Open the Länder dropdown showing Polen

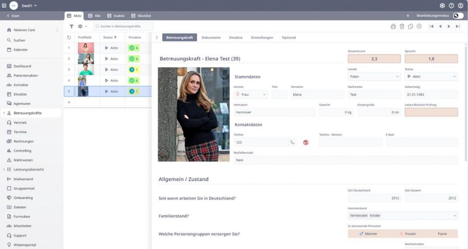(x=374, y=77)
